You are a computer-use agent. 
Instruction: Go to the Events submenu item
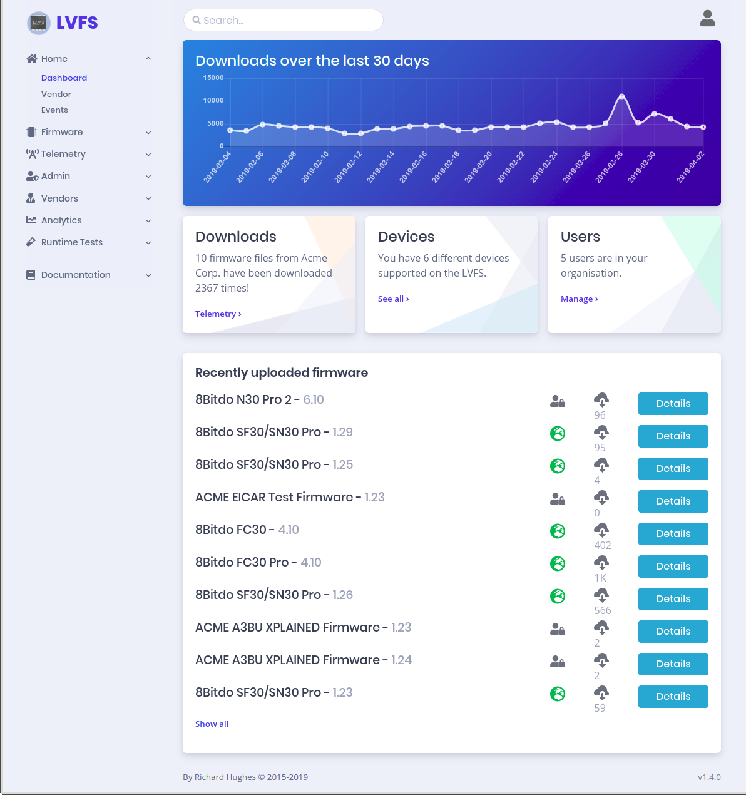[54, 110]
